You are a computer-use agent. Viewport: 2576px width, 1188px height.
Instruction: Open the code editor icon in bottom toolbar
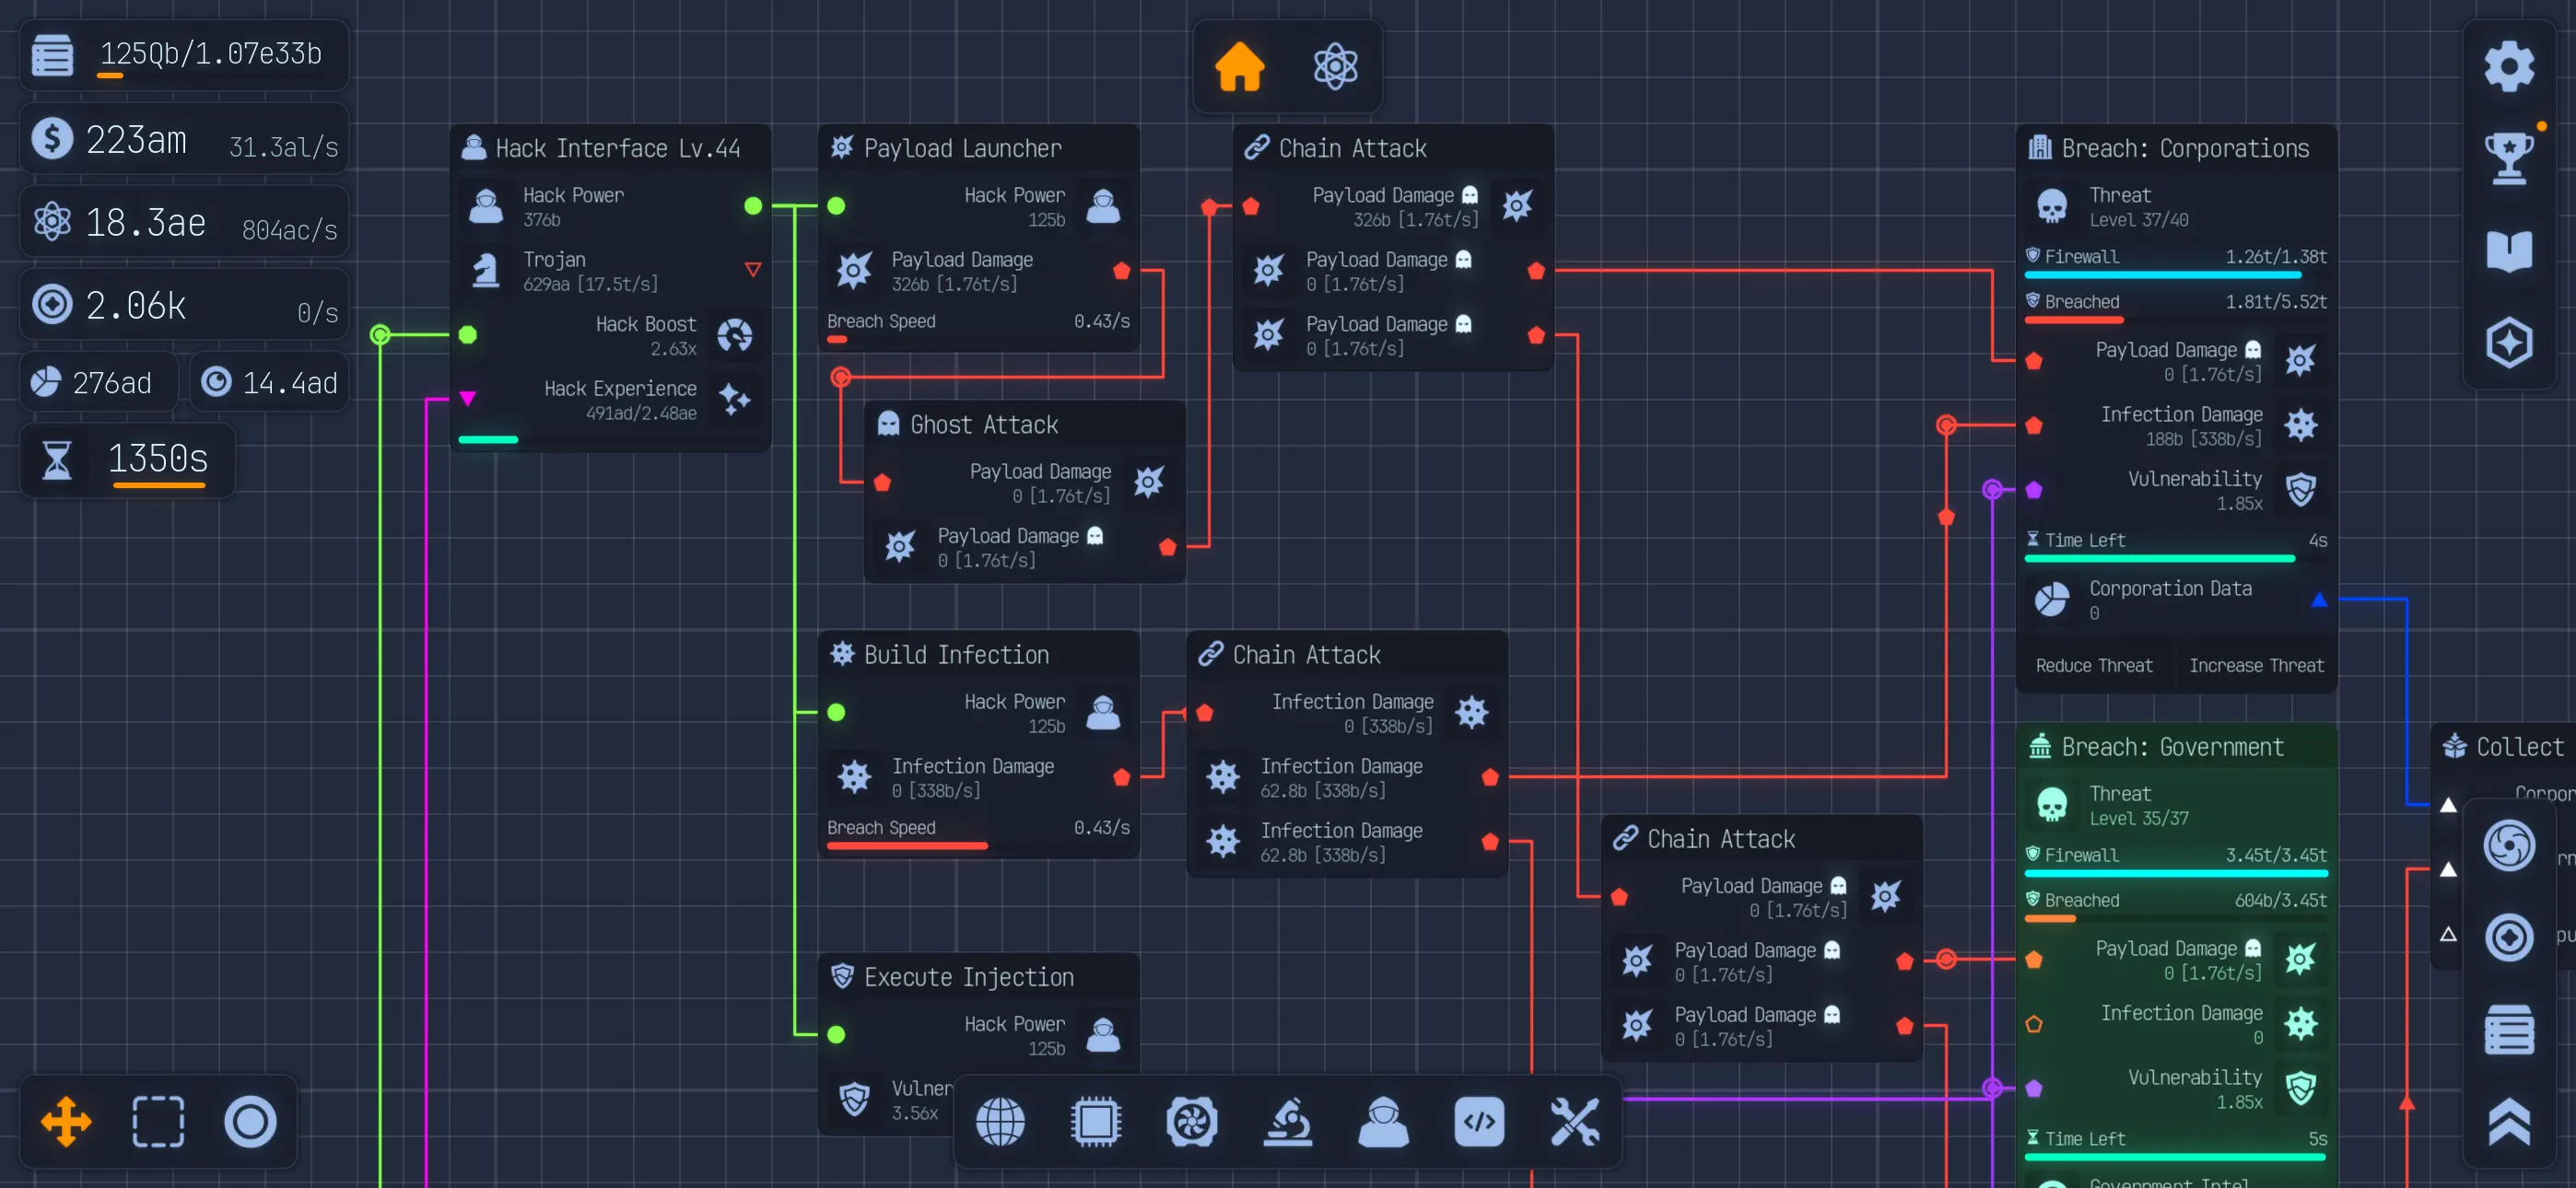pyautogui.click(x=1480, y=1122)
